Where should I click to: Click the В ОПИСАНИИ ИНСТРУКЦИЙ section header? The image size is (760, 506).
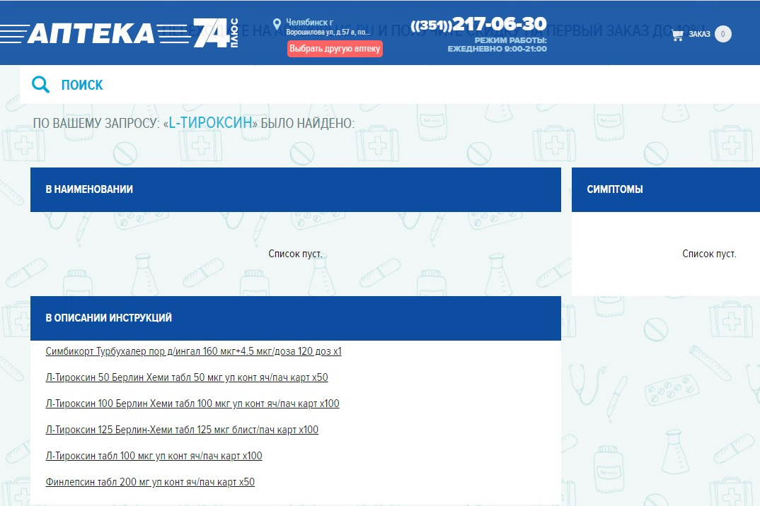(296, 318)
